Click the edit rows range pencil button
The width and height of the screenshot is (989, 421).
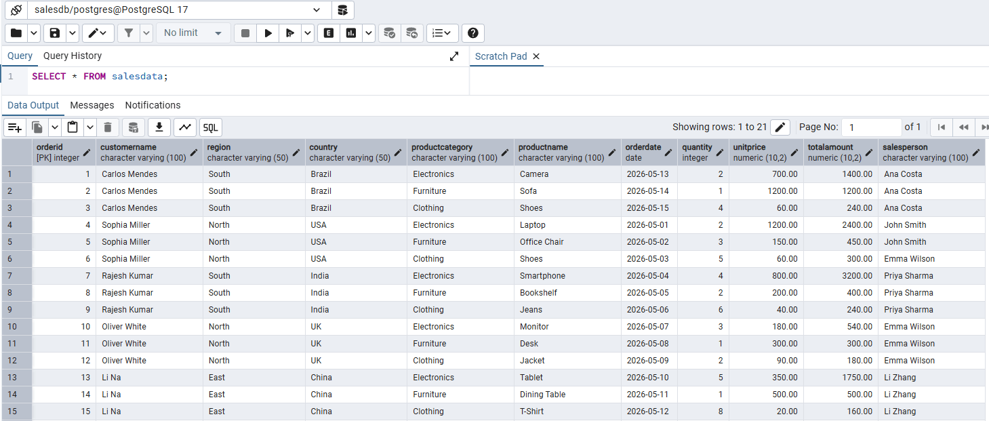tap(781, 127)
